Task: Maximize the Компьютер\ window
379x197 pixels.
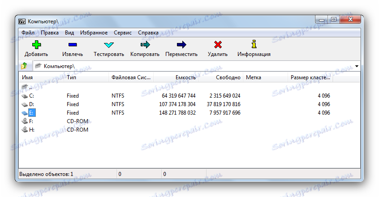Action: coord(334,20)
